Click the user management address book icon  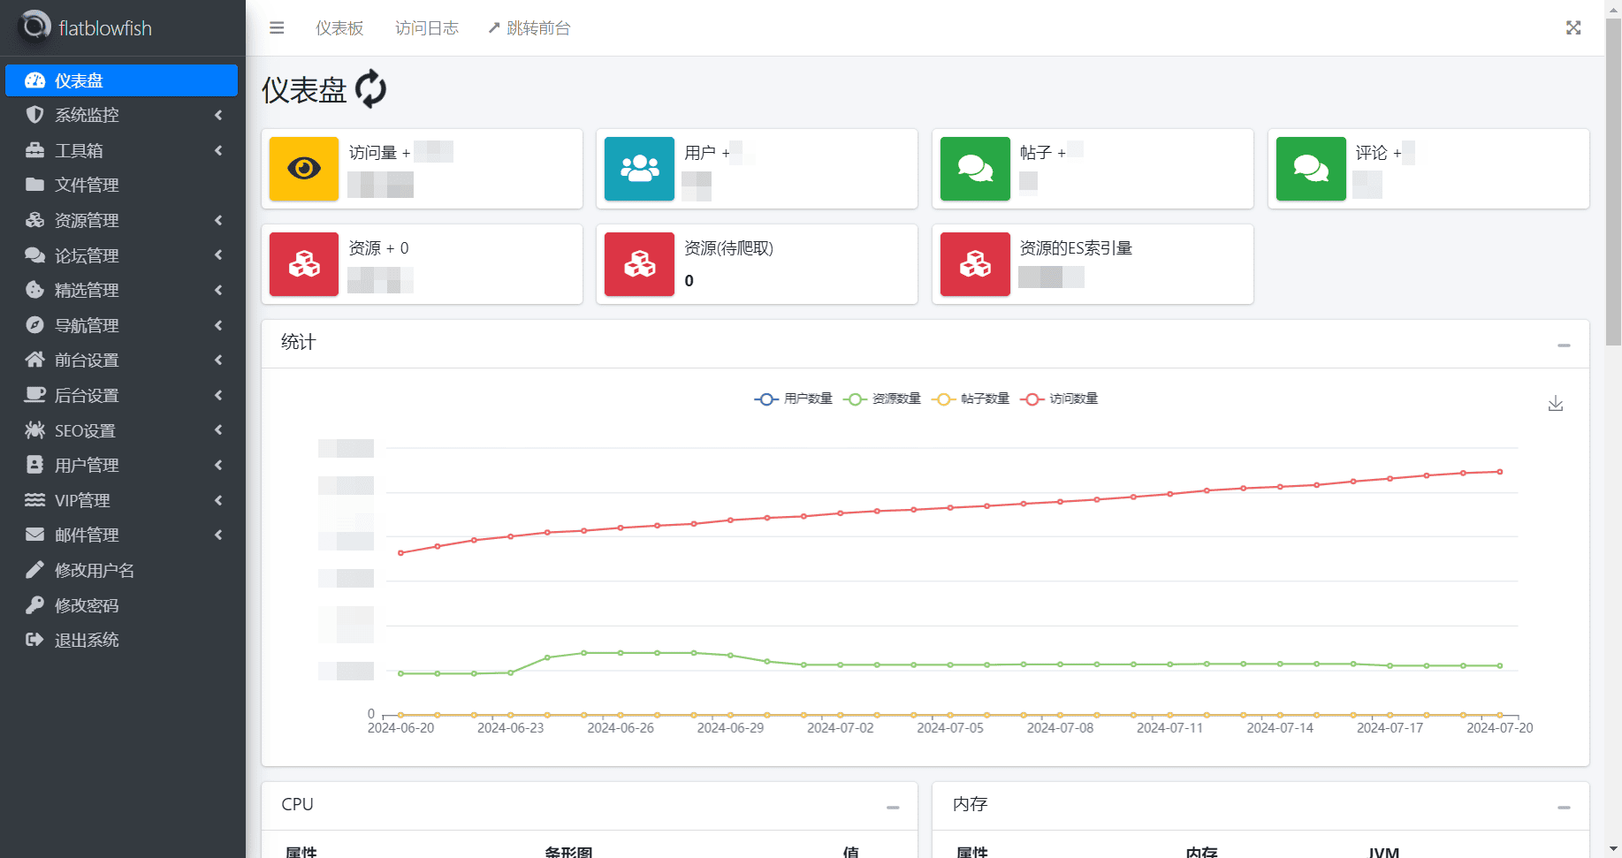coord(35,465)
